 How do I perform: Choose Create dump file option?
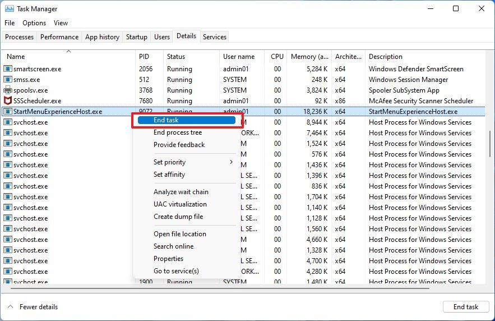[x=178, y=217]
